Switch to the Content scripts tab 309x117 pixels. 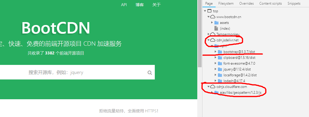pyautogui.click(x=270, y=3)
